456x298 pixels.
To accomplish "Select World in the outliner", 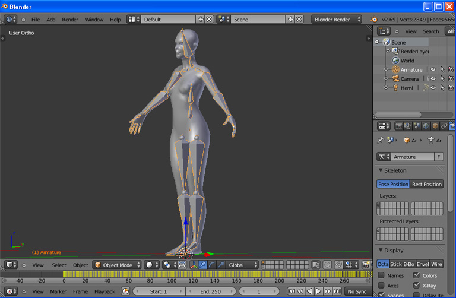I will [407, 61].
